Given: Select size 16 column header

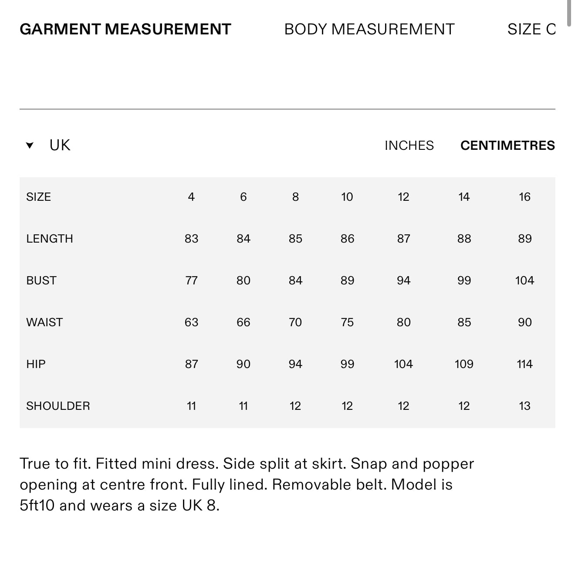Looking at the screenshot, I should pos(524,197).
